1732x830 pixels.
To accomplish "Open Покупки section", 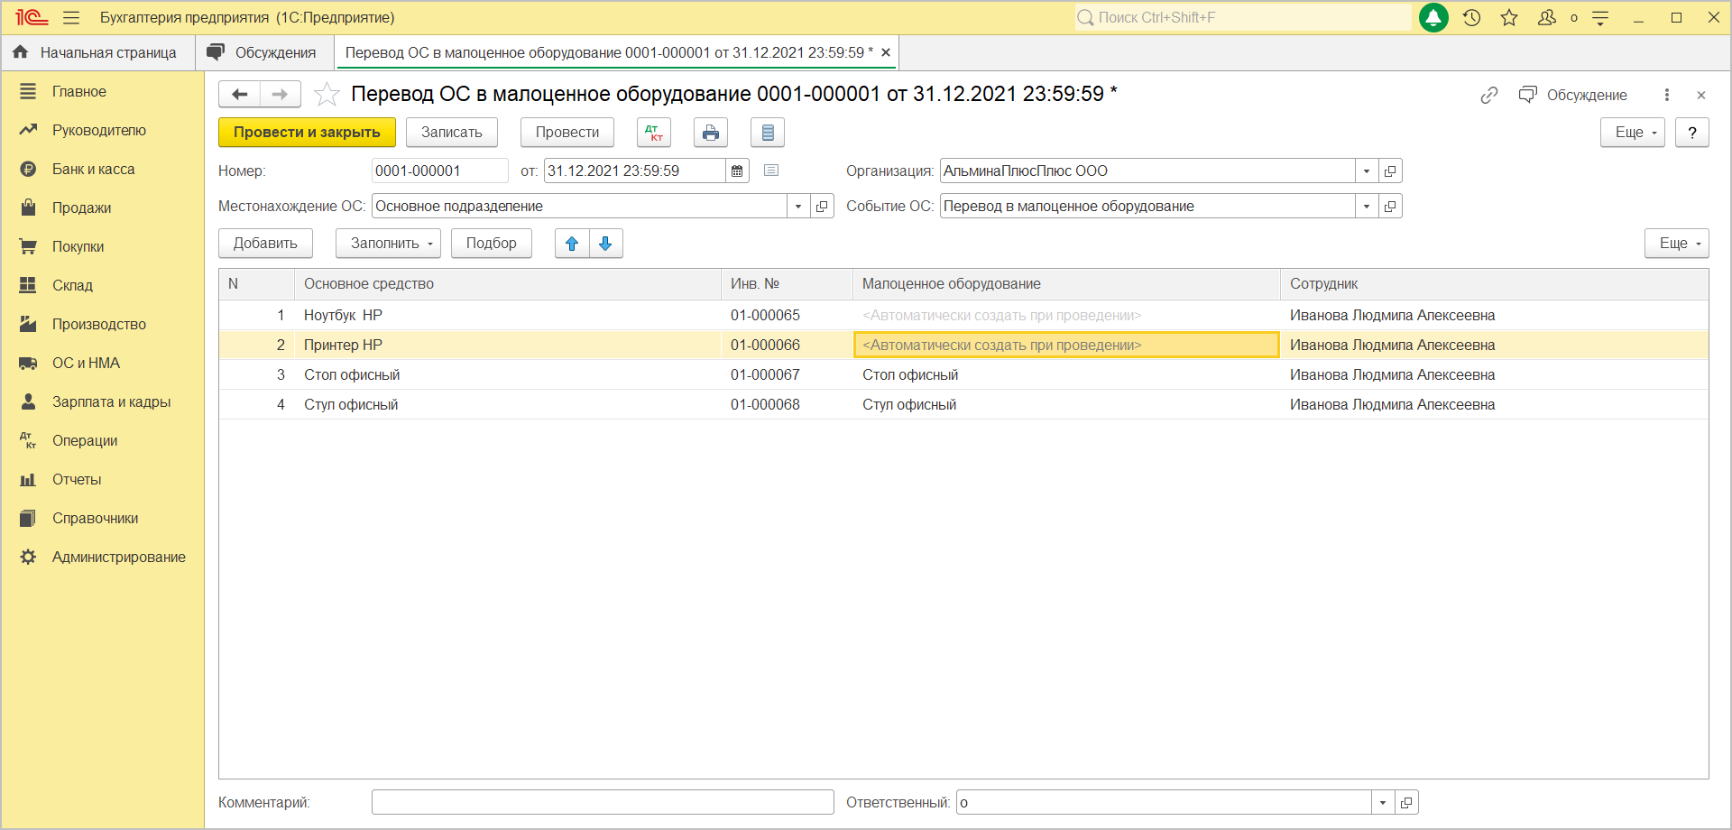I will pyautogui.click(x=78, y=246).
